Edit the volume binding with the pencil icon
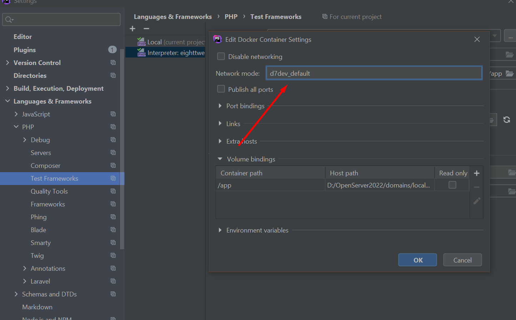516x320 pixels. 477,201
